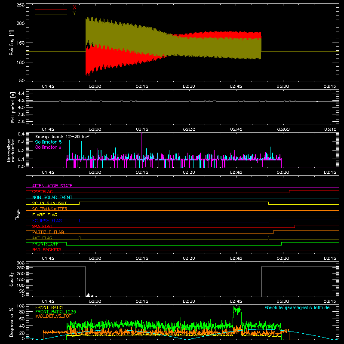Click the 01:45 tick label under Quality plot
Viewport: 344px width, 344px height.
click(x=48, y=301)
